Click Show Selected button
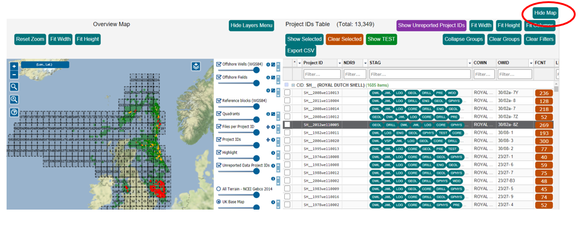This screenshot has height=226, width=586. click(305, 39)
